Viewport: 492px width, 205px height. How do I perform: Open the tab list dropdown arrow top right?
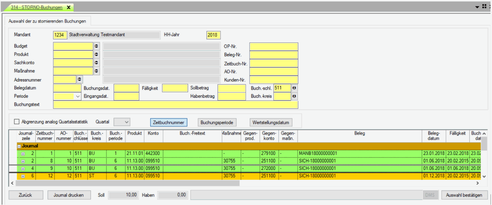tap(477, 7)
